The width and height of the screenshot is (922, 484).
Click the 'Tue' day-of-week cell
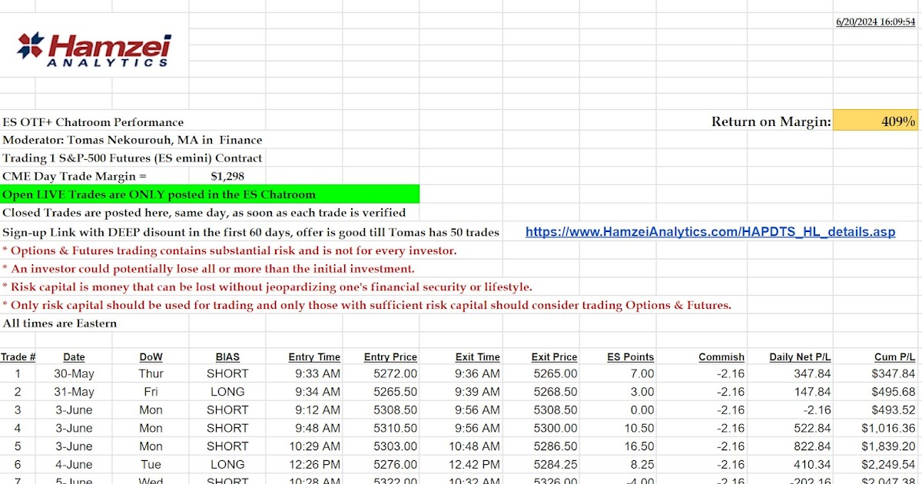pyautogui.click(x=151, y=465)
